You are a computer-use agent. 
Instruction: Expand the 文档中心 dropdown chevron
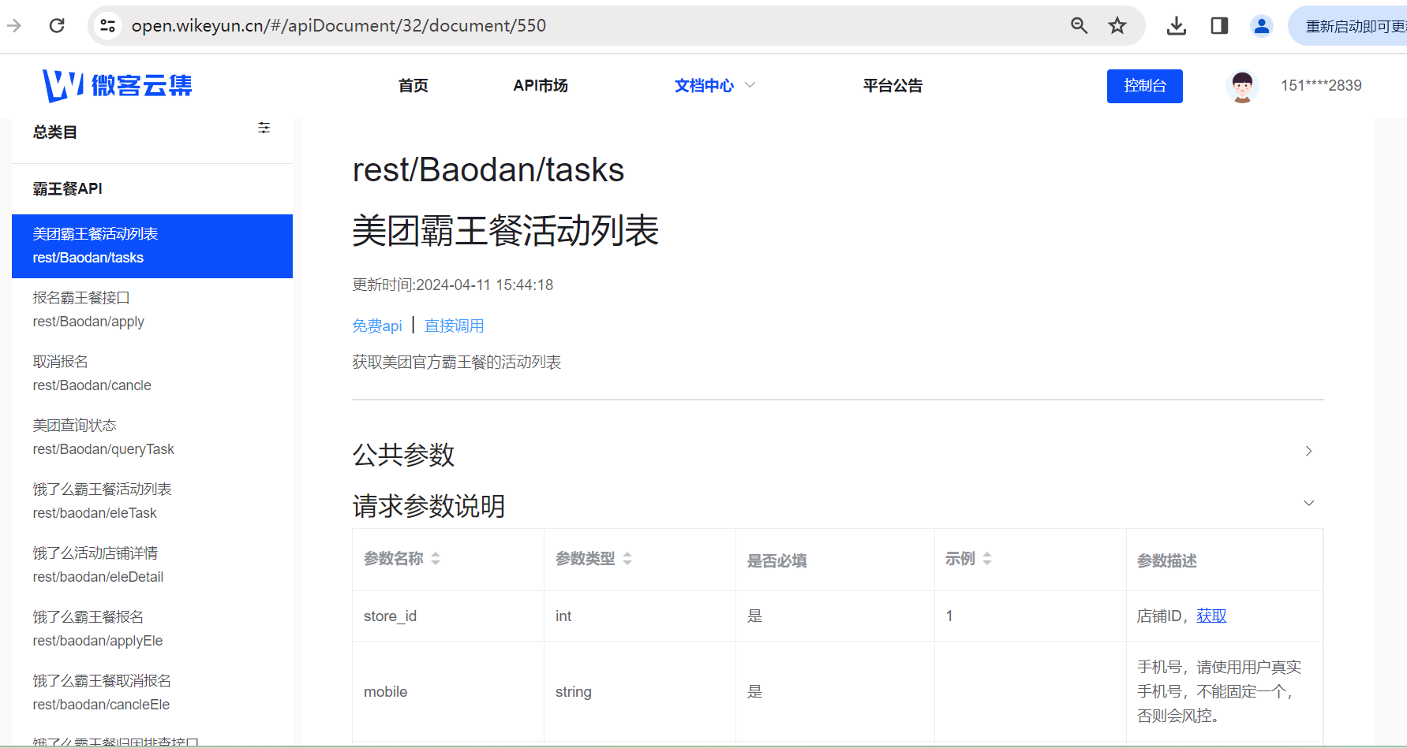pyautogui.click(x=750, y=85)
